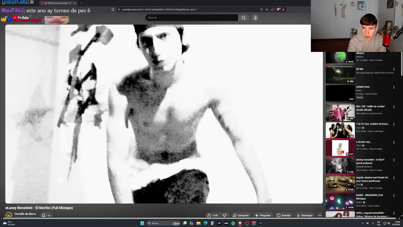Open options menu for Mi Mix

pos(394,69)
